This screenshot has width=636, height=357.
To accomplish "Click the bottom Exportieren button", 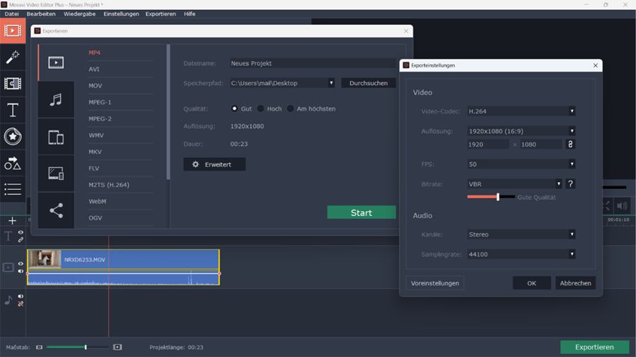I will coord(595,347).
